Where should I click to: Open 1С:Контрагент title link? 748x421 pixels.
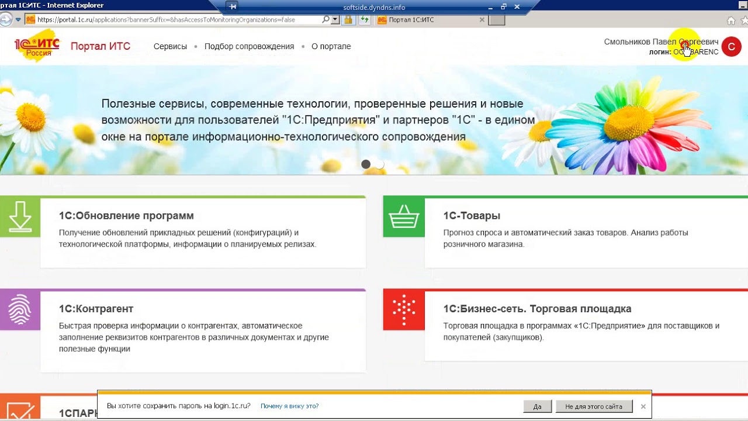pyautogui.click(x=96, y=309)
